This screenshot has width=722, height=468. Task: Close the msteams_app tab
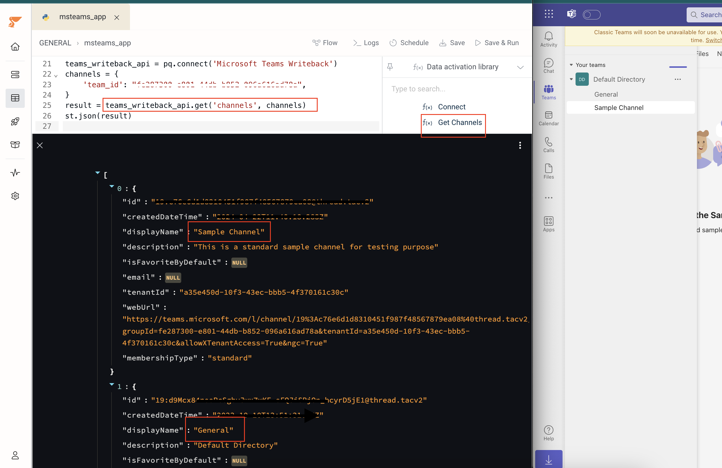pos(117,18)
